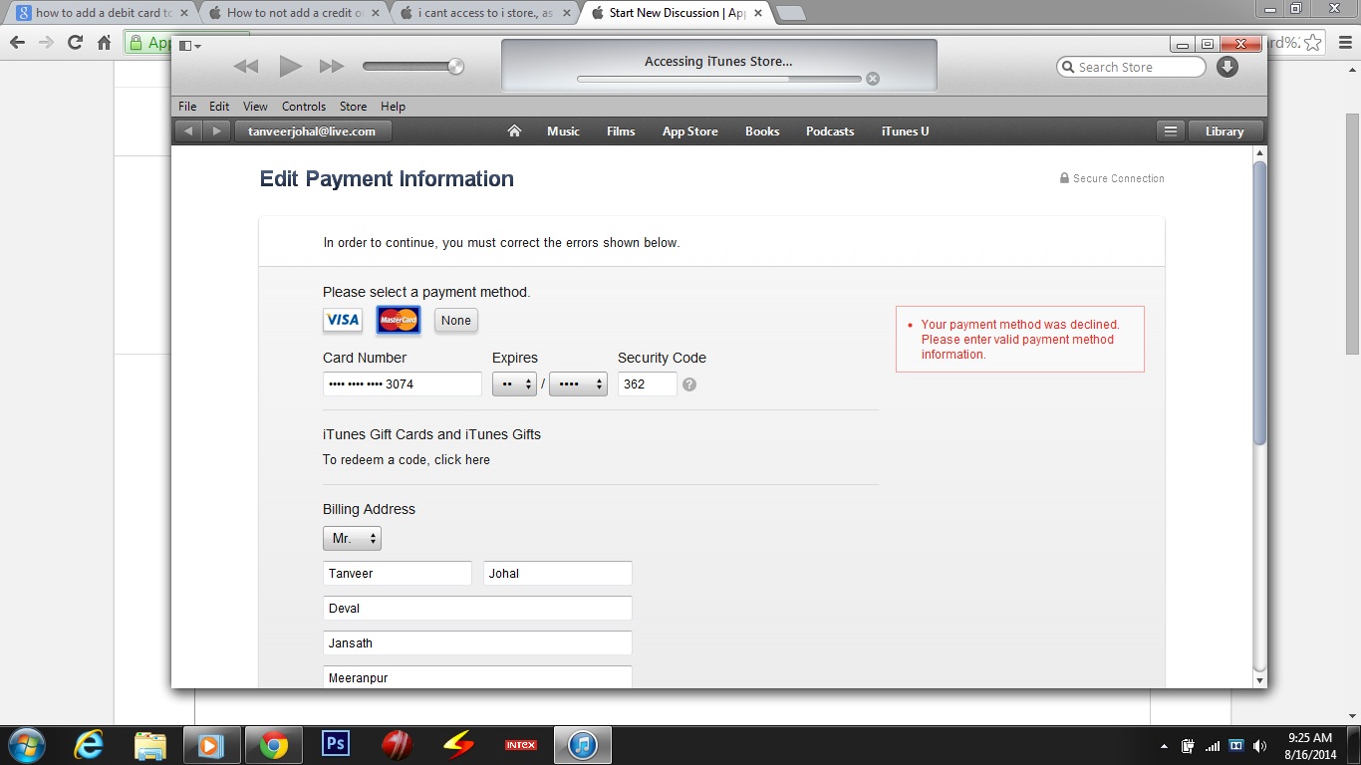Switch to the Films store section
The height and width of the screenshot is (765, 1361).
pos(621,131)
